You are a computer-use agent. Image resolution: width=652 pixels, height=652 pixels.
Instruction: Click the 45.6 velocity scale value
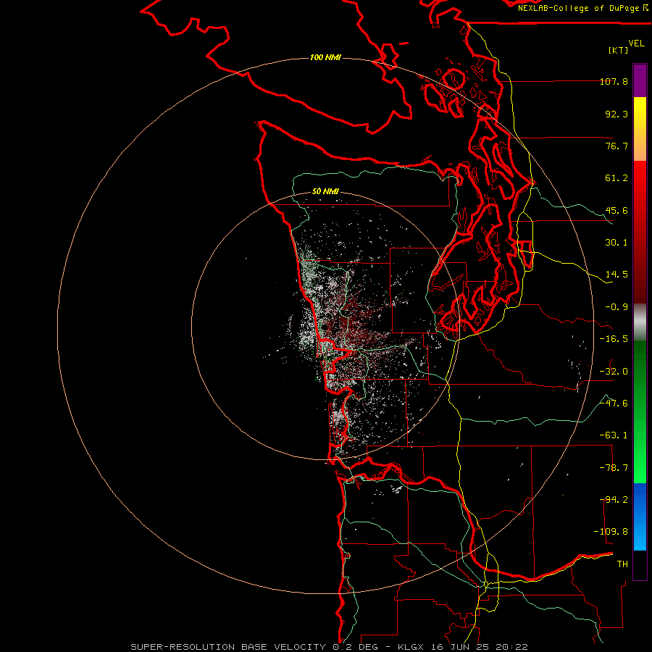617,210
